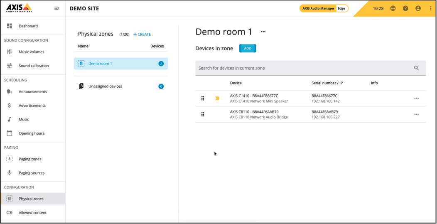This screenshot has width=437, height=224.
Task: Open the help question mark icon
Action: coord(405,8)
